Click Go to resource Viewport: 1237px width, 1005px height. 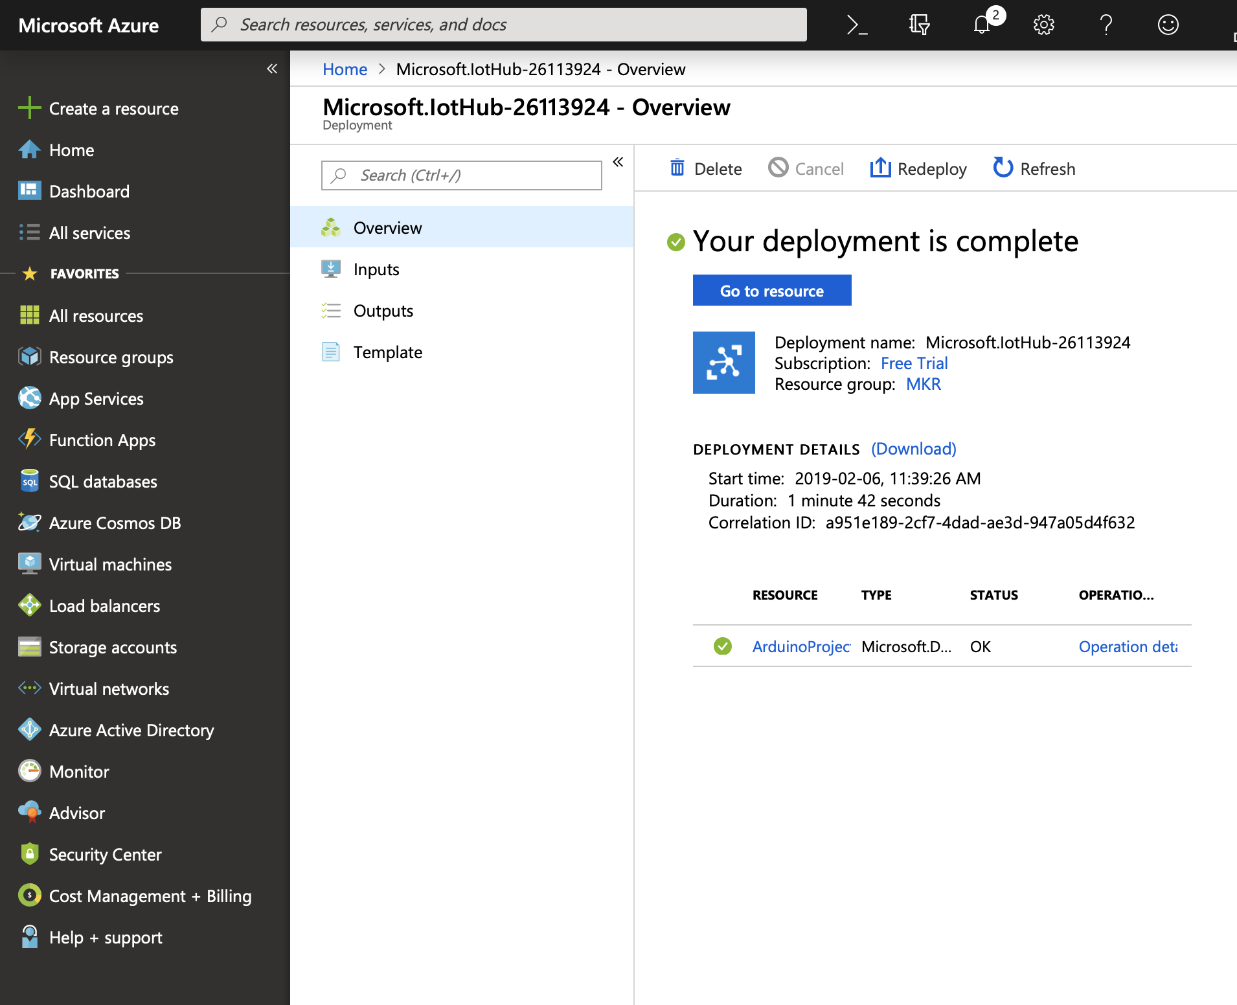[x=771, y=290]
